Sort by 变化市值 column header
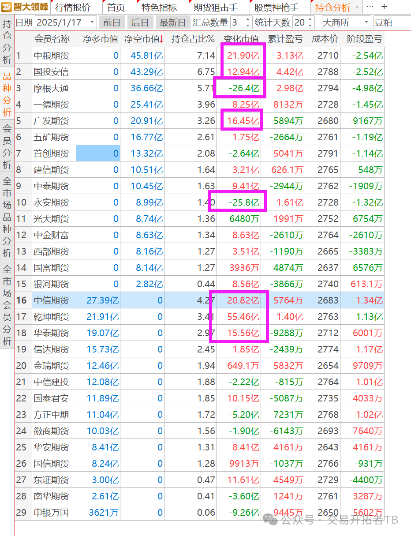The image size is (411, 536). (241, 39)
